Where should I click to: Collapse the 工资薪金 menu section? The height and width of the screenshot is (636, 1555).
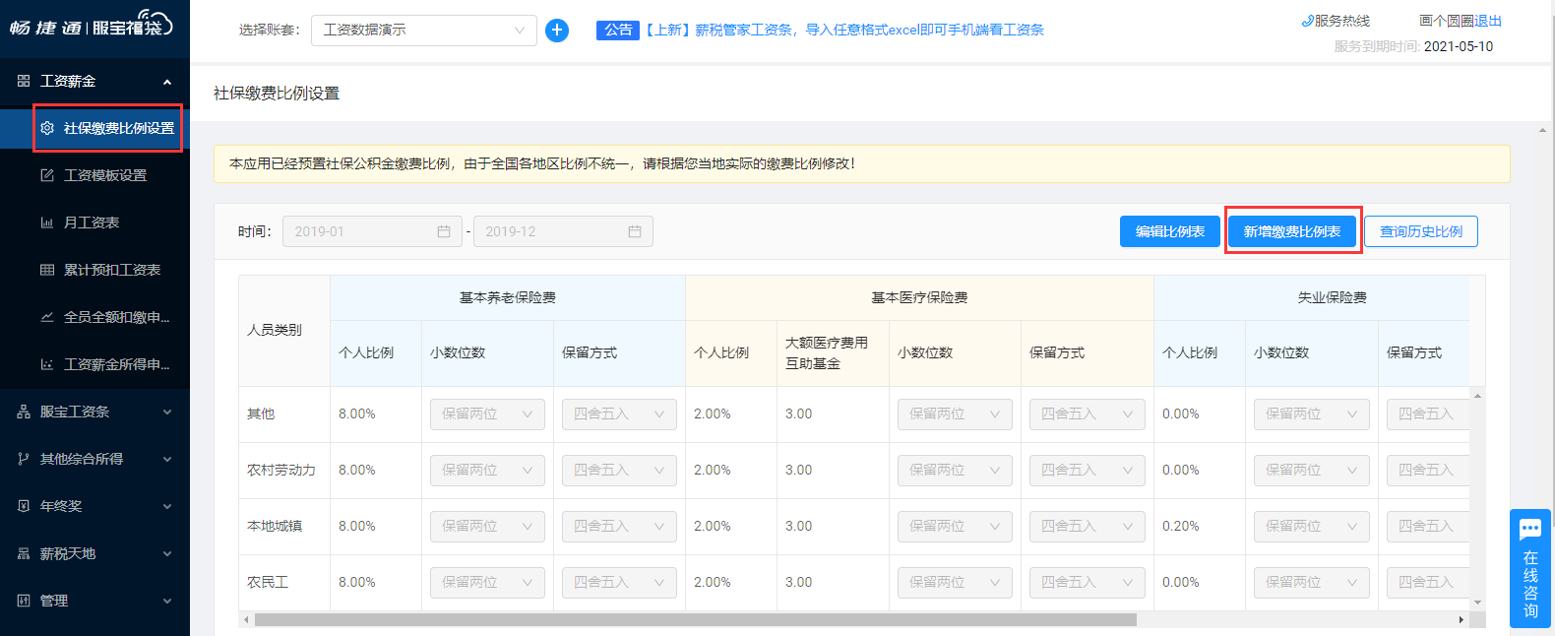(x=166, y=82)
